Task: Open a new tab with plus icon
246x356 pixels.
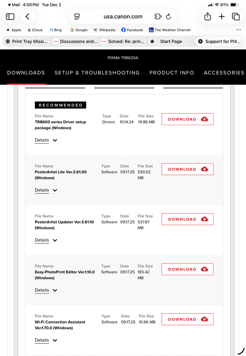Action: 222,16
